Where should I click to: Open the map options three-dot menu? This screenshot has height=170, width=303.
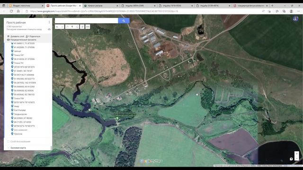[49, 22]
